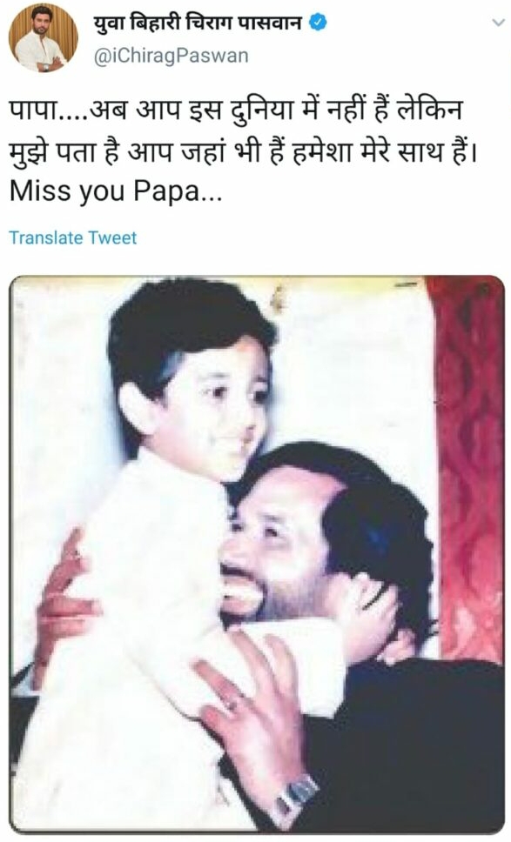Click the word "Tweet" in Translate Tweet

(113, 237)
